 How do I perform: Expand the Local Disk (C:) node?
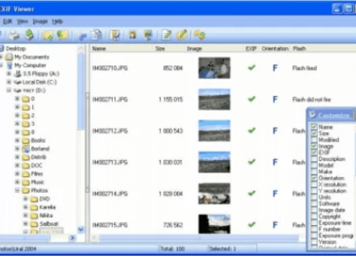click(9, 82)
